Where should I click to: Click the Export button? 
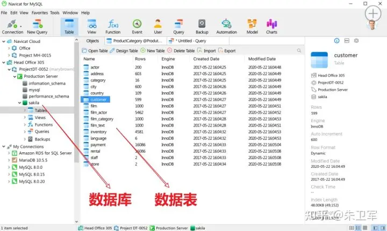point(227,51)
